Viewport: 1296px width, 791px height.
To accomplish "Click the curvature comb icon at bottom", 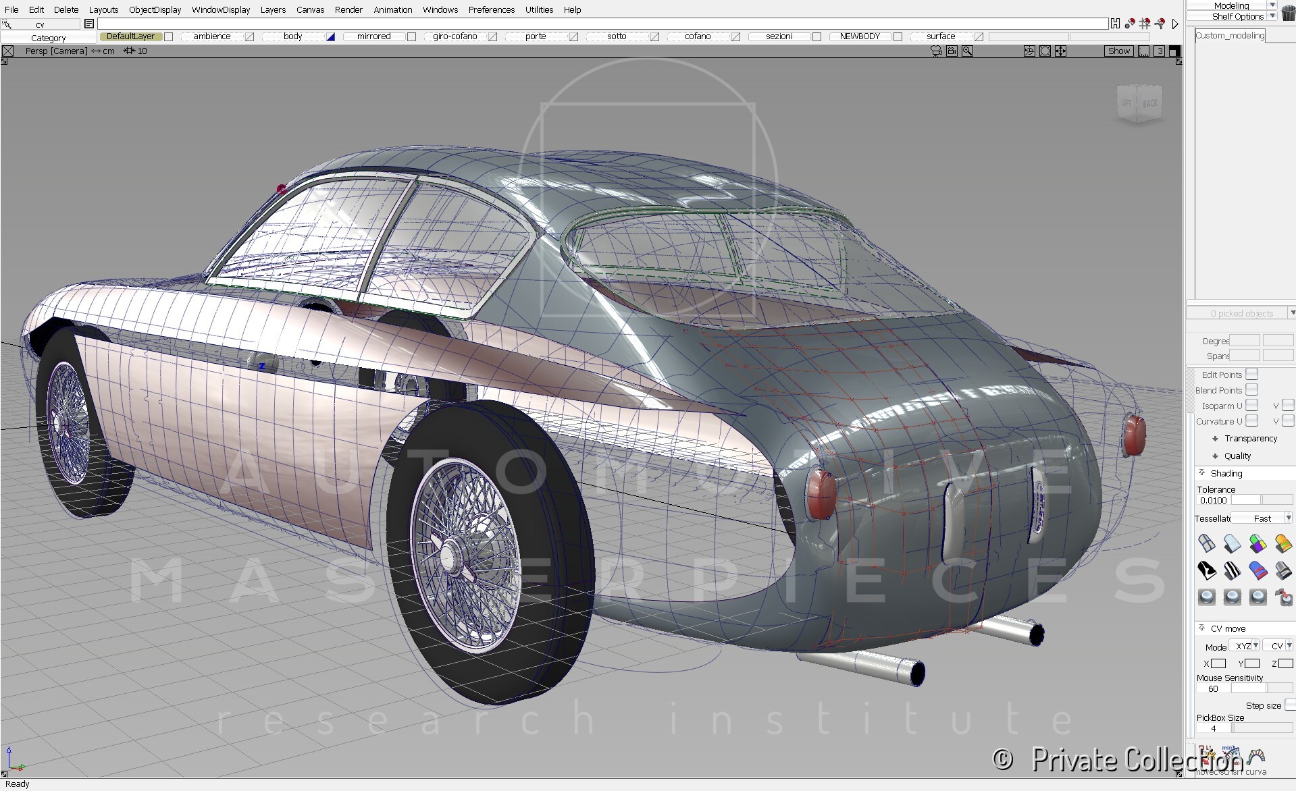I will pos(1256,756).
